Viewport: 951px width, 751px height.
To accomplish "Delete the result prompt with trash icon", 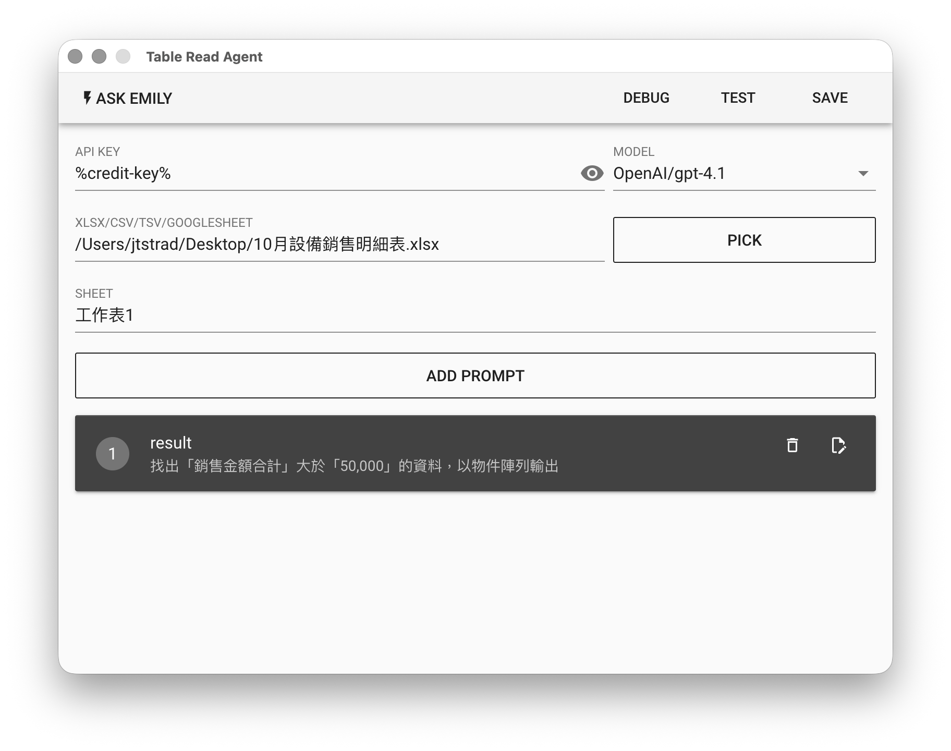I will point(792,445).
